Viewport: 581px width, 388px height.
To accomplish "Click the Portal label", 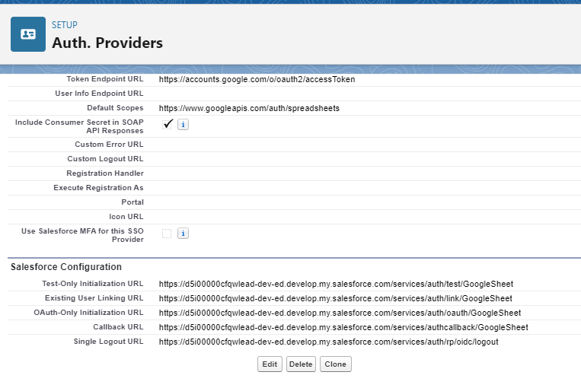I will pyautogui.click(x=132, y=202).
